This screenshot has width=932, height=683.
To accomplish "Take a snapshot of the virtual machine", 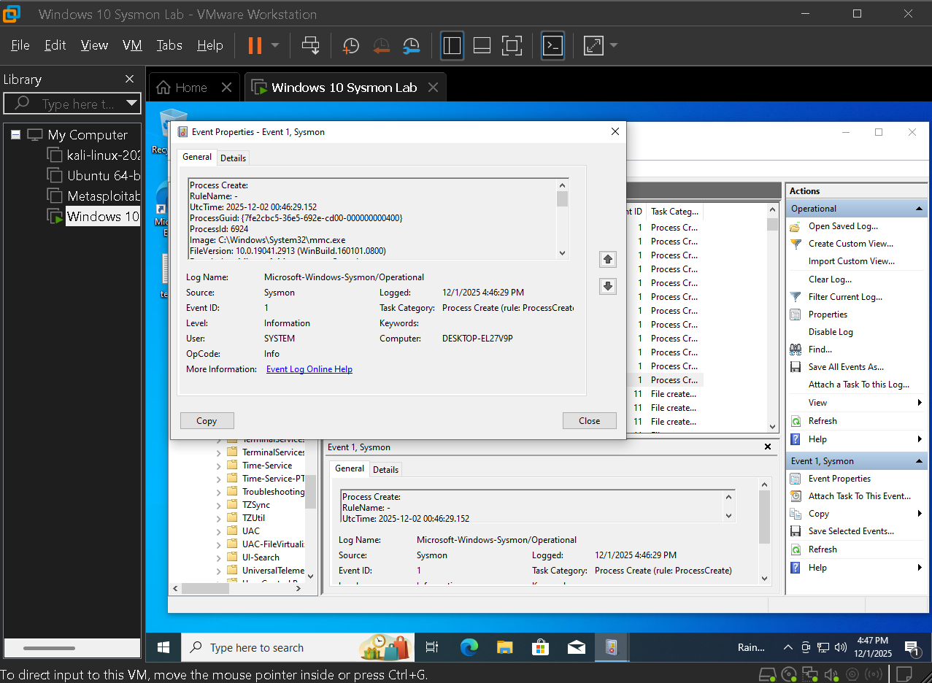I will [x=350, y=45].
